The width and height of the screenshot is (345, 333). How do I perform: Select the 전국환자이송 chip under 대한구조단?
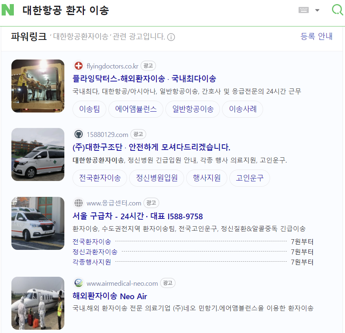(x=100, y=178)
